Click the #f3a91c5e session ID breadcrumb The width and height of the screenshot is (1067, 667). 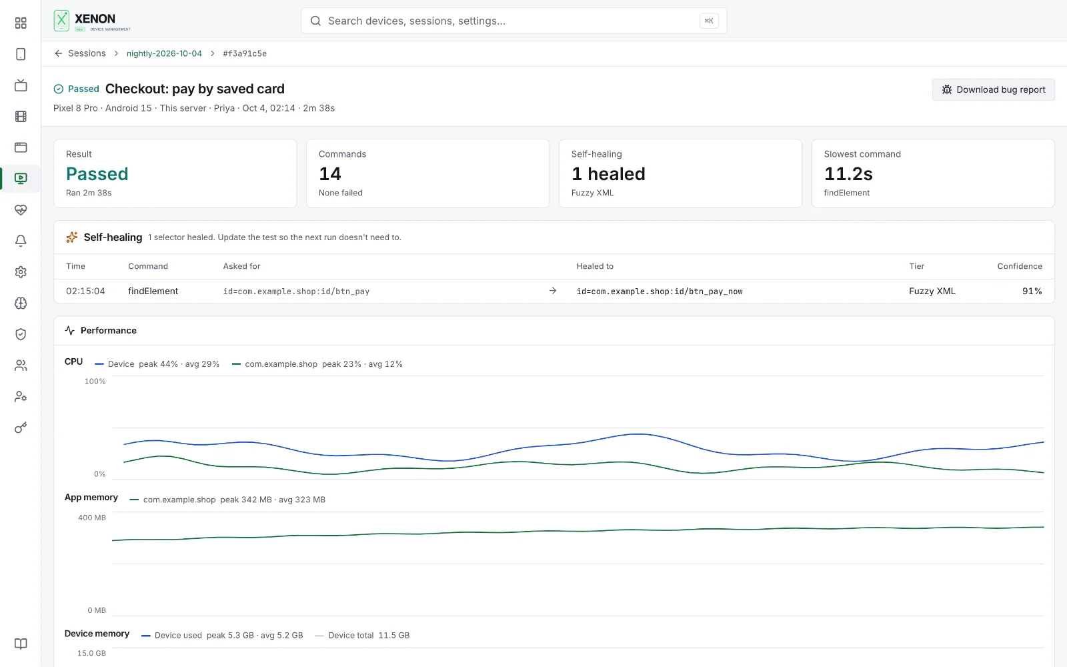click(245, 53)
